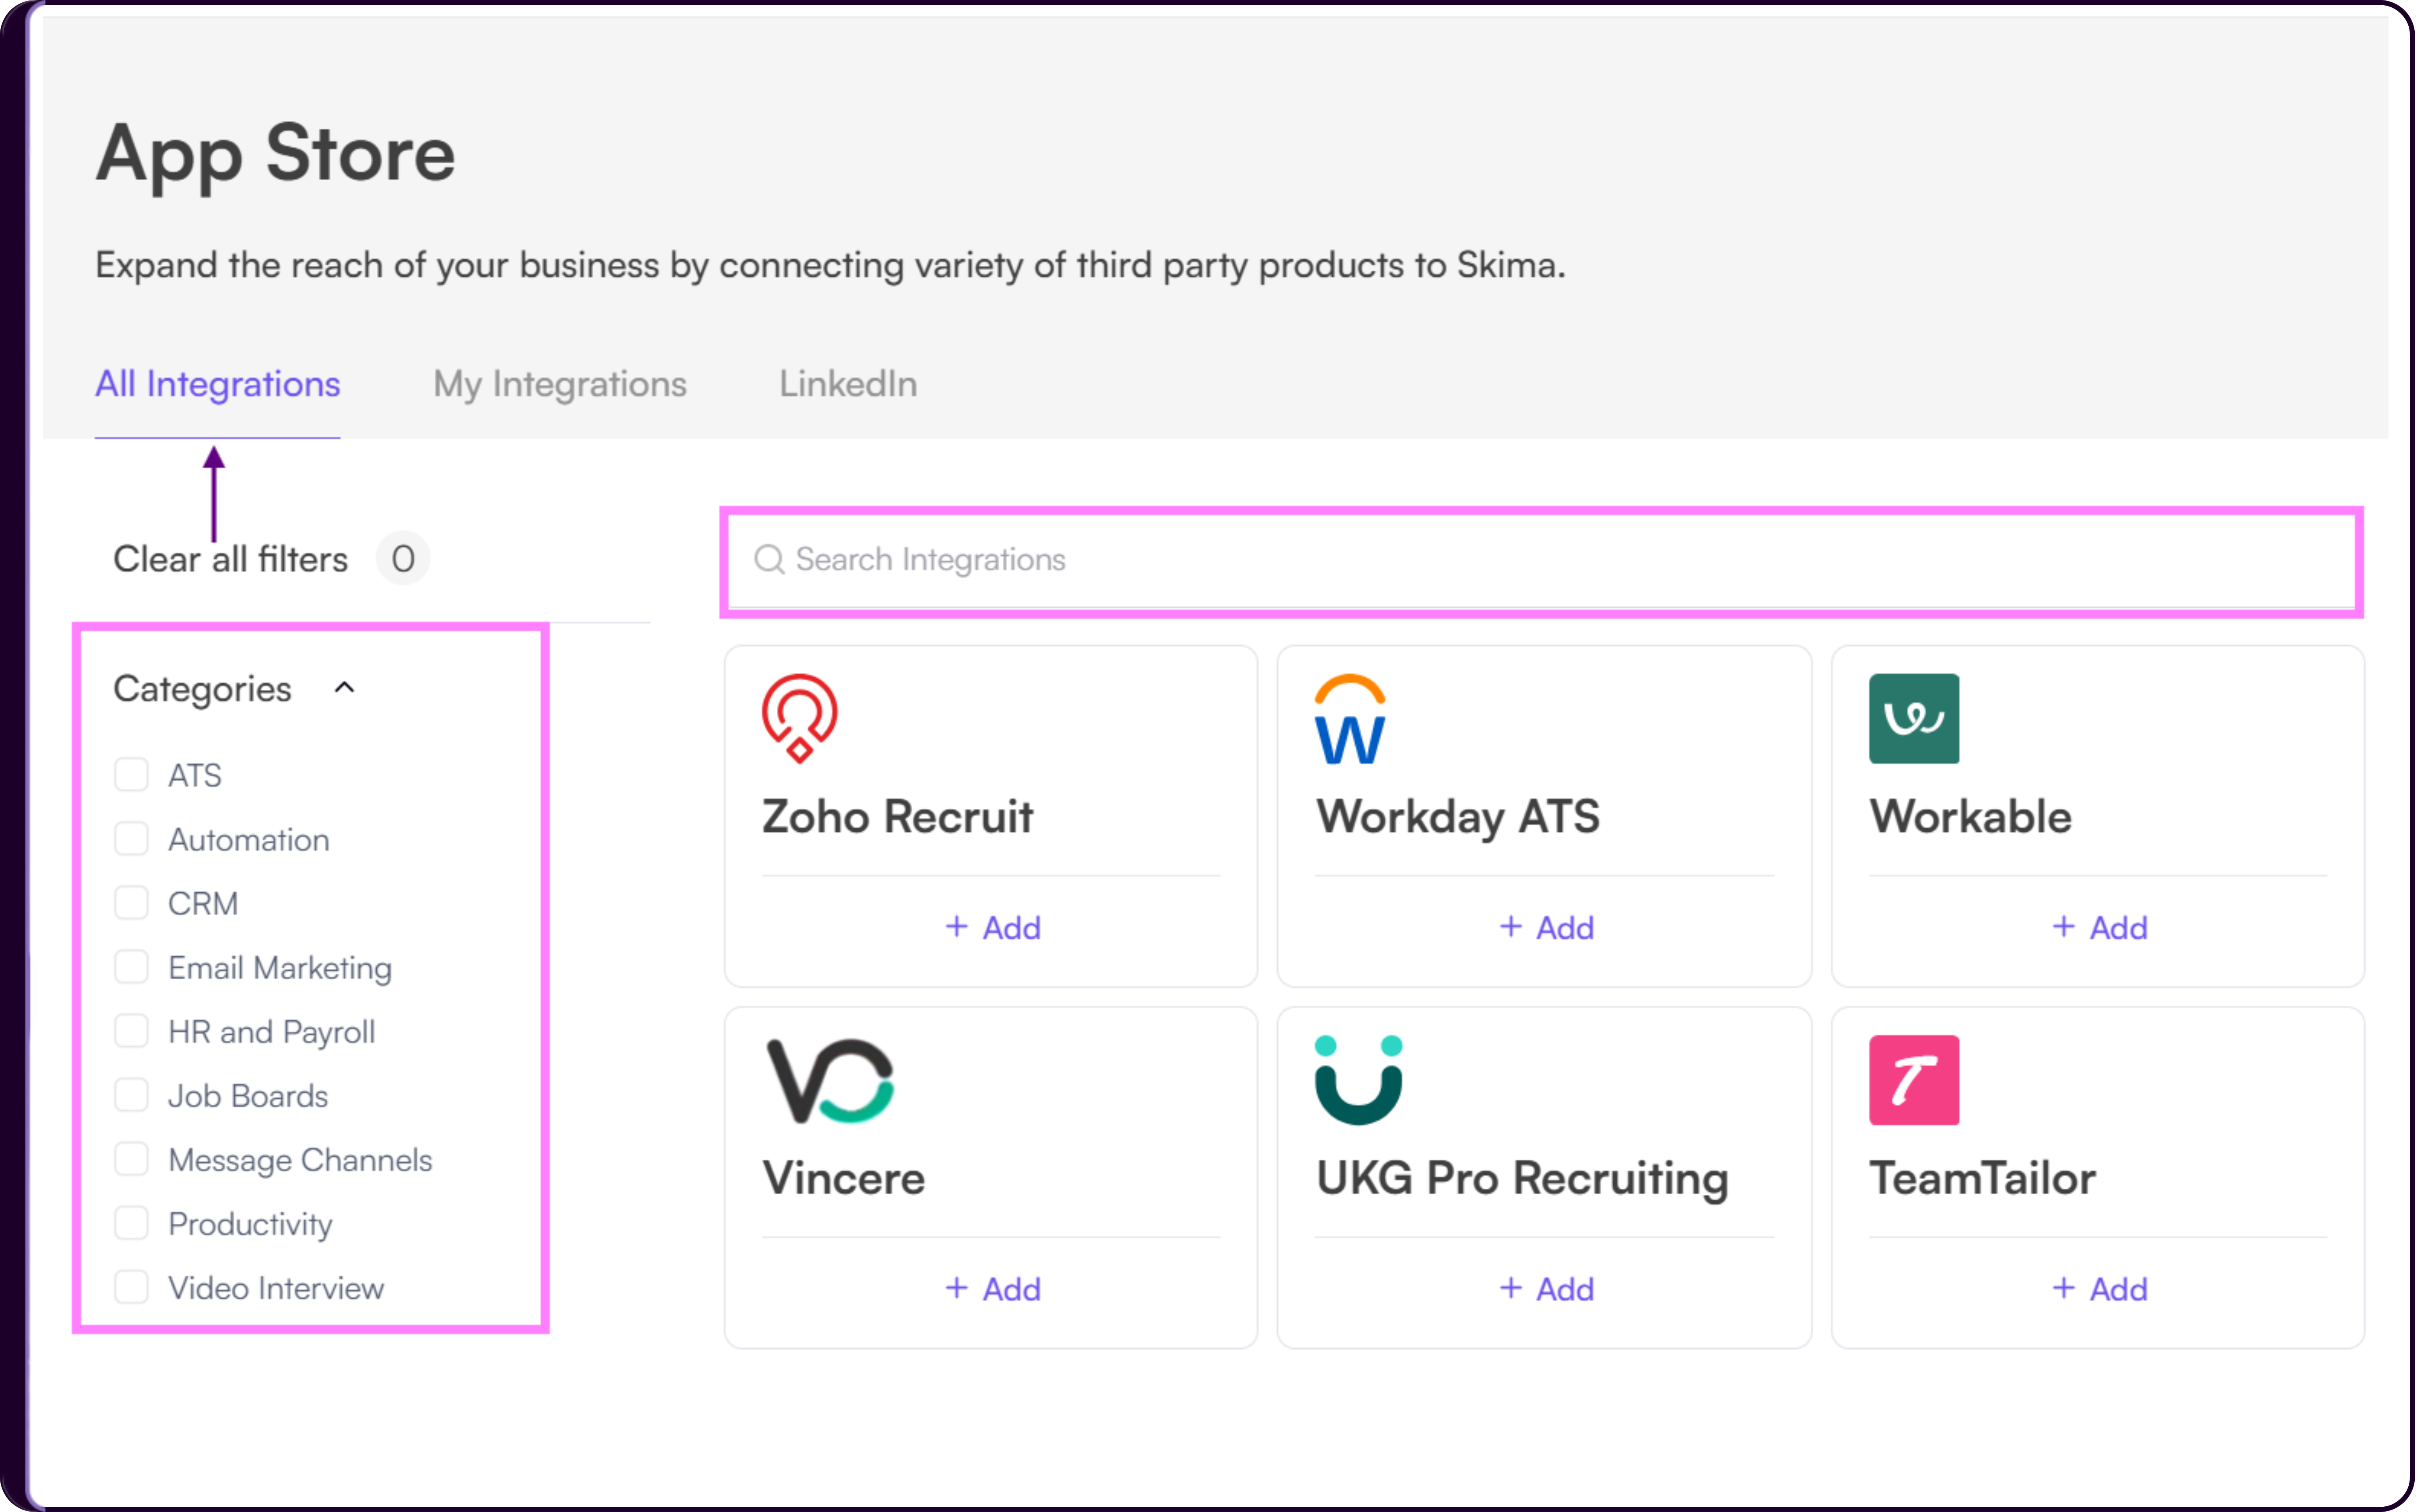Image resolution: width=2420 pixels, height=1512 pixels.
Task: Click the filter count badge showing 0
Action: (x=403, y=559)
